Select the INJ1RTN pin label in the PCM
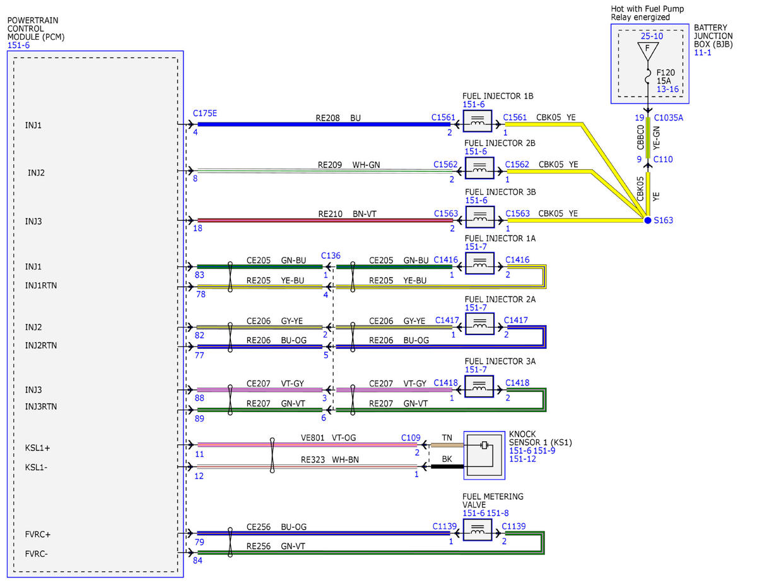The width and height of the screenshot is (757, 585). click(x=42, y=285)
